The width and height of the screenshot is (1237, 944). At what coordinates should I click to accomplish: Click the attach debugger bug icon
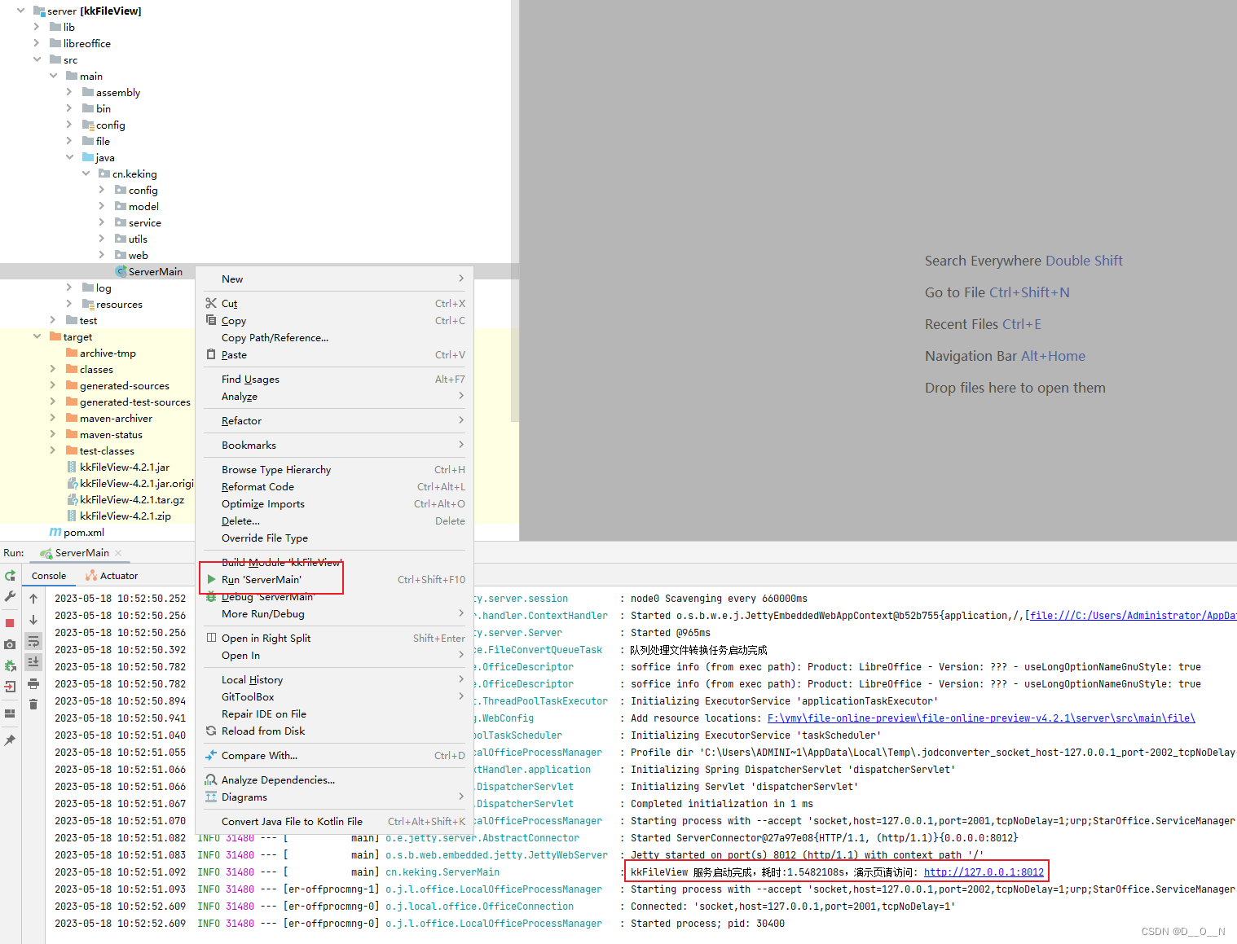click(10, 665)
